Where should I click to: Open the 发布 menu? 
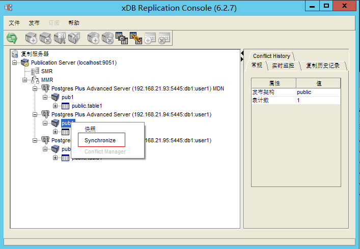tap(34, 23)
